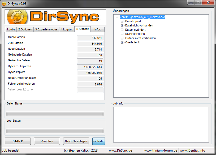The height and width of the screenshot is (155, 216).
Task: Click the Gelöschte Dateien value field
Action: click(90, 61)
